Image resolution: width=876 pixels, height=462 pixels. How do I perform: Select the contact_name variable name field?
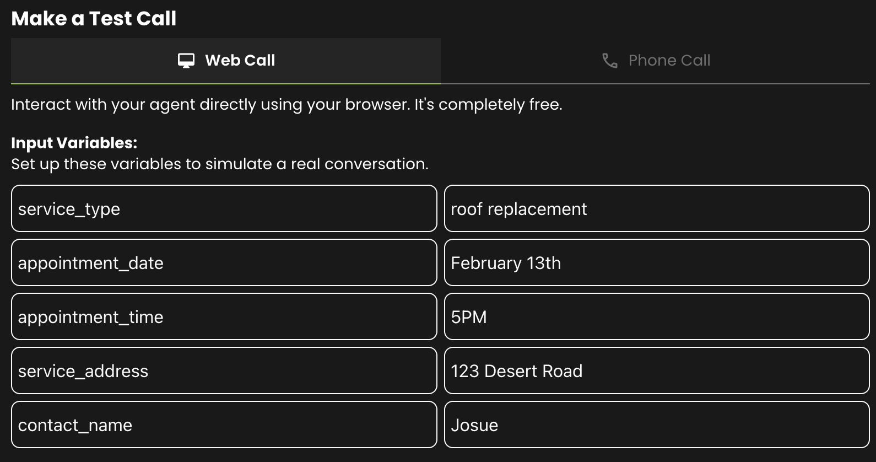click(x=224, y=425)
